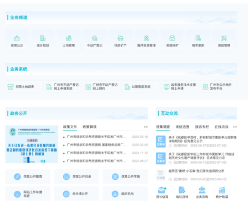Click the 局长信箱 mailbox icon
This screenshot has height=207, width=248.
[162, 190]
